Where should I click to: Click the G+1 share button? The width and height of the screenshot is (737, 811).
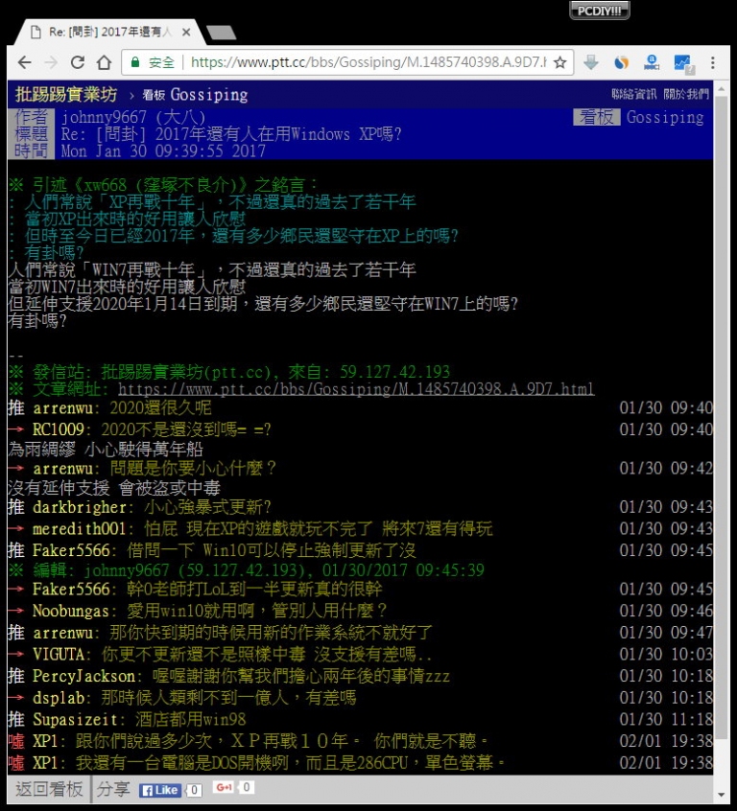(224, 787)
